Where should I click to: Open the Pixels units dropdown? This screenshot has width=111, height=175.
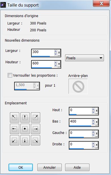(84, 58)
